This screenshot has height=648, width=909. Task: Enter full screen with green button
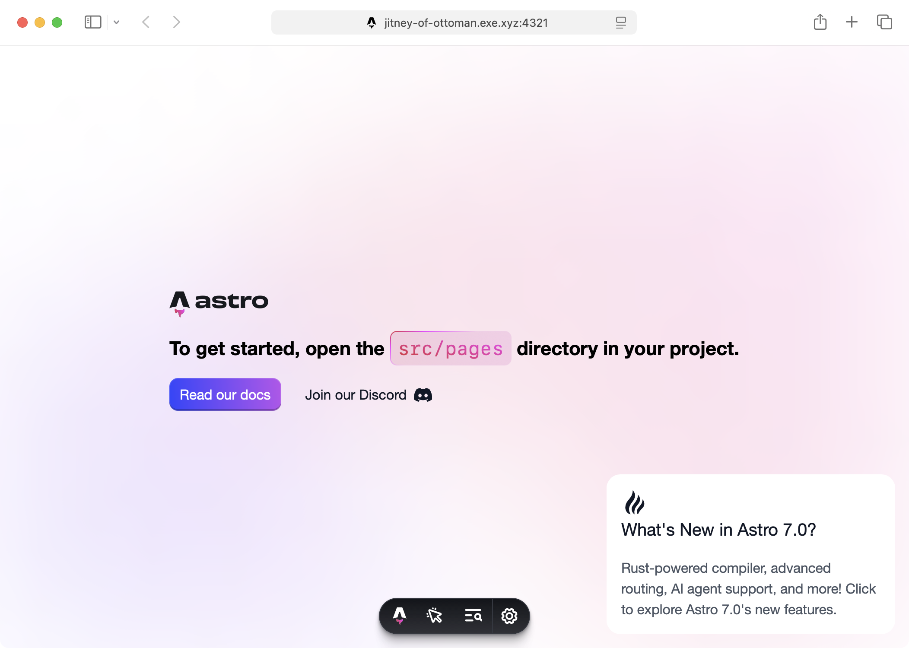click(x=57, y=22)
